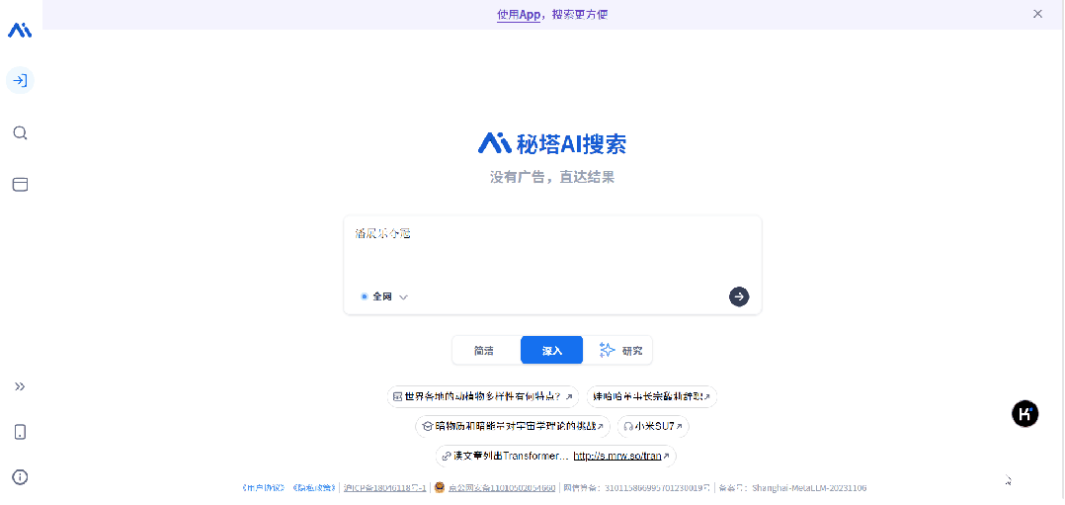
Task: Submit search with the arrow button
Action: click(739, 296)
